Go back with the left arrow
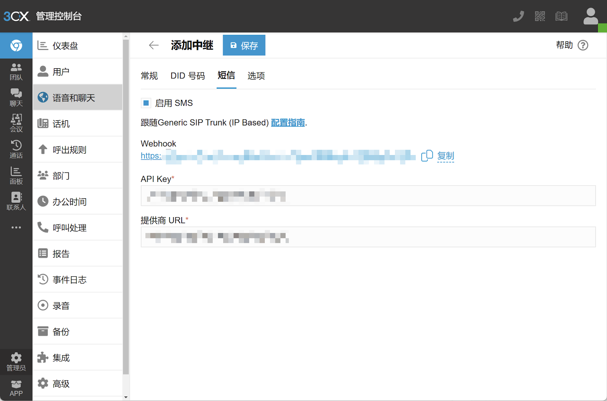607x401 pixels. pyautogui.click(x=154, y=45)
